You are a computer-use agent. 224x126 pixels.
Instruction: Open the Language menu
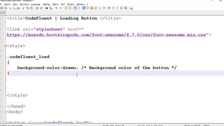[x=36, y=4]
